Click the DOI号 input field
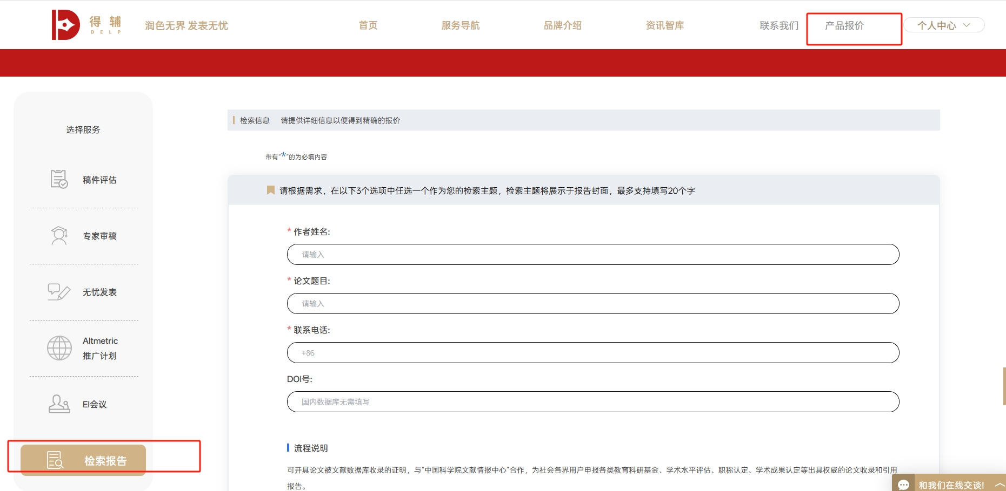 [592, 401]
